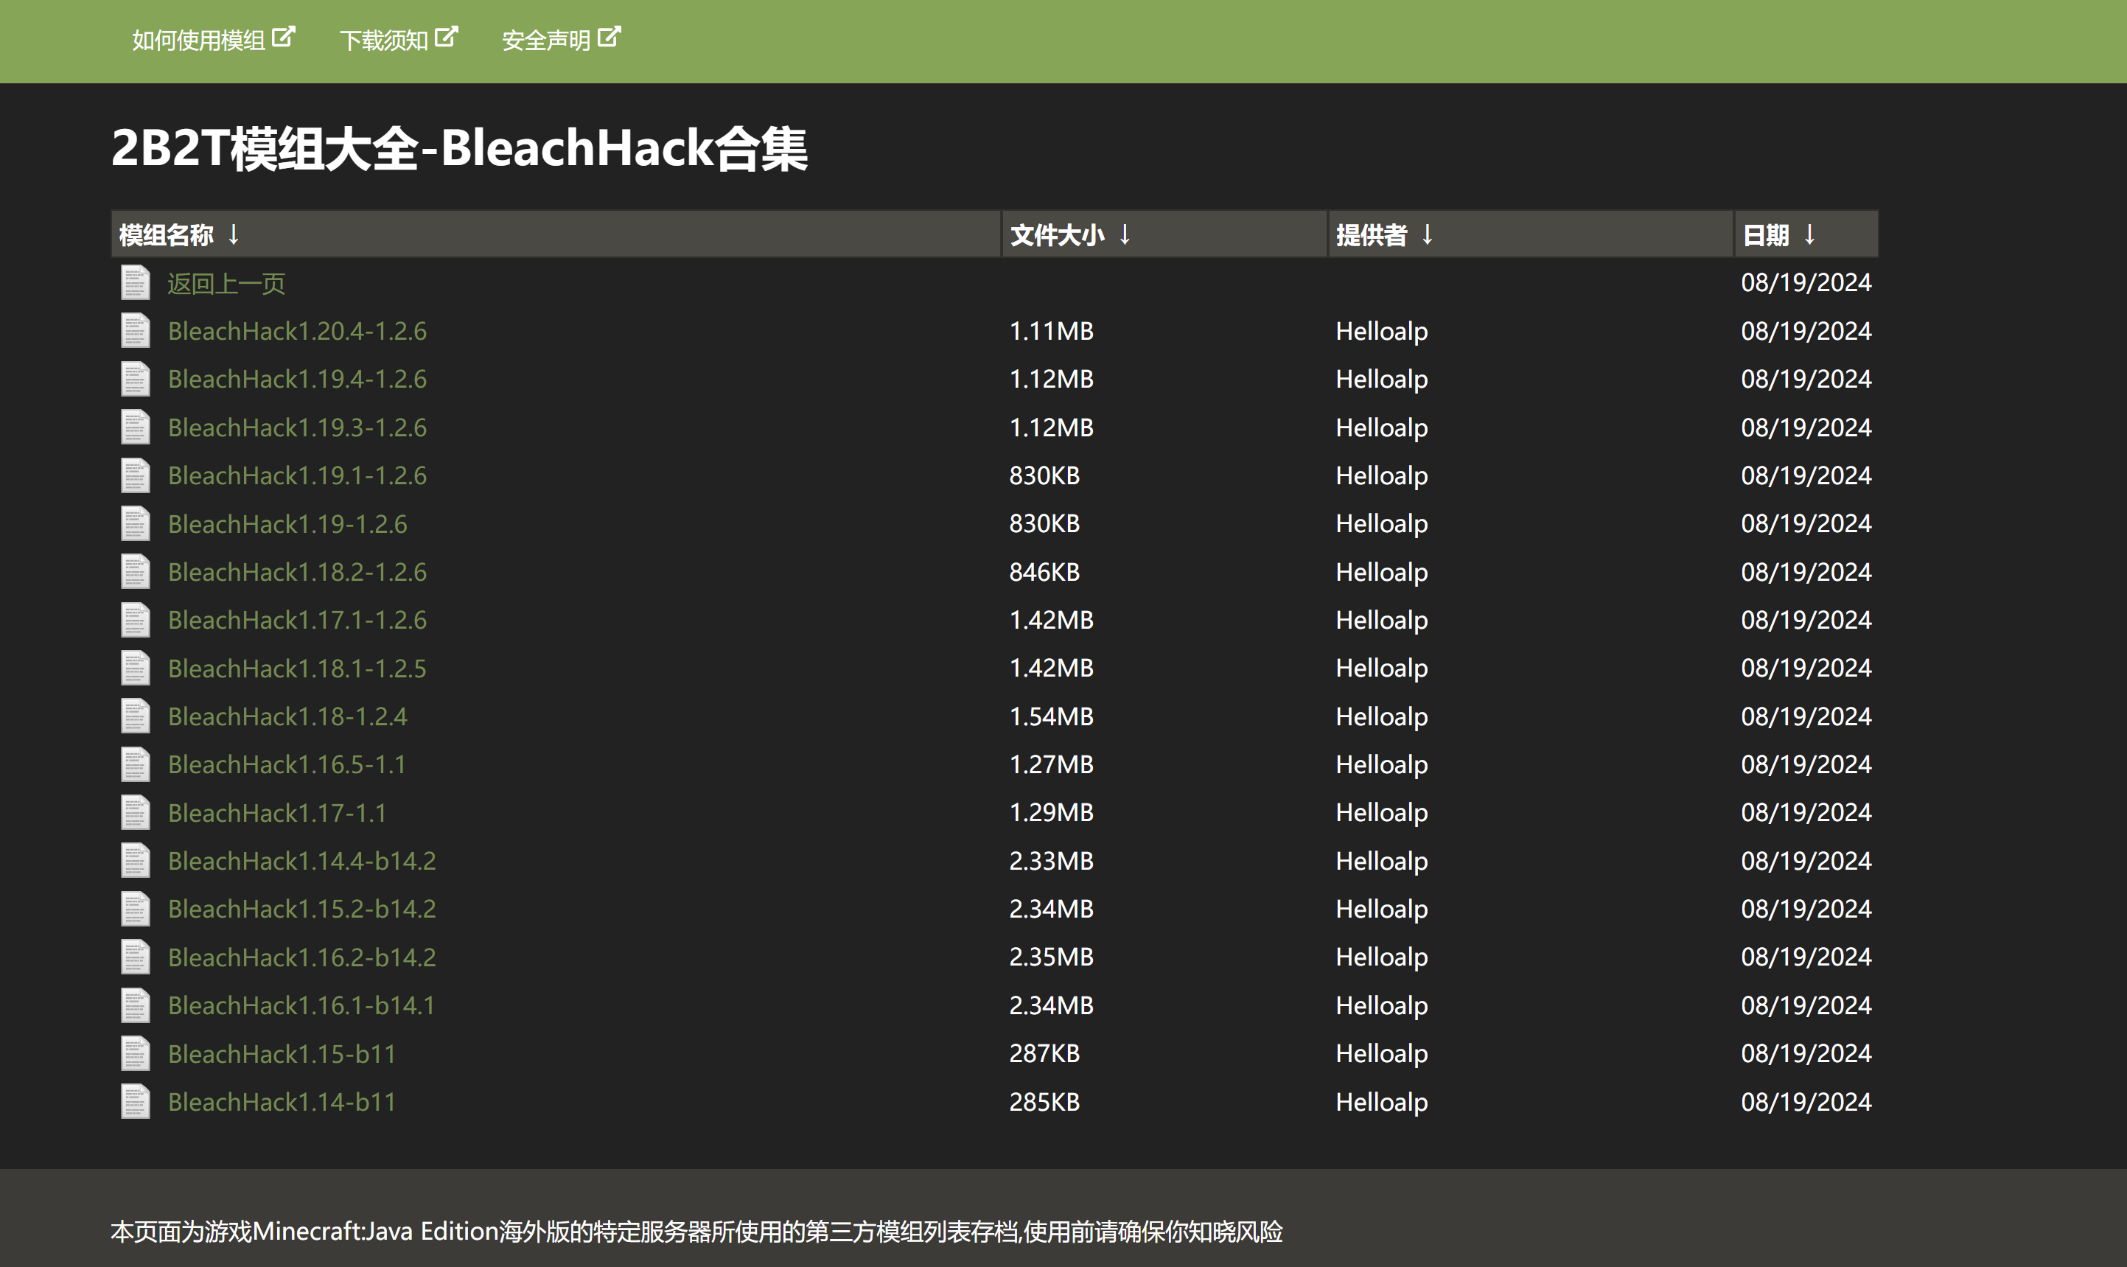Click the footer Minecraft:Java Edition disclaimer text
Screen dimensions: 2127x1267
point(696,1231)
